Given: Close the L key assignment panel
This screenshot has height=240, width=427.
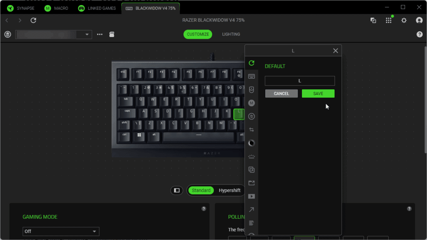Looking at the screenshot, I should (x=336, y=50).
